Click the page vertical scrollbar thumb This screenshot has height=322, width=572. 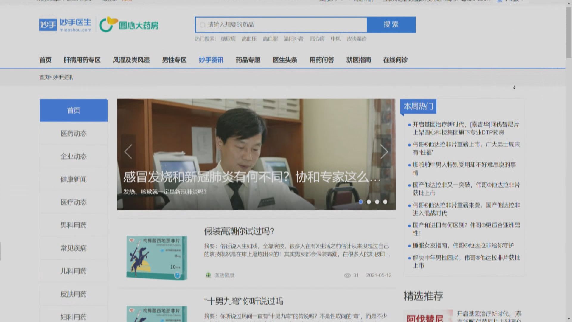pyautogui.click(x=569, y=33)
